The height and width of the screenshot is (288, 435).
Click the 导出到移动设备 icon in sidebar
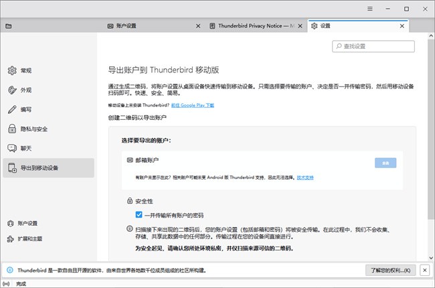point(12,168)
